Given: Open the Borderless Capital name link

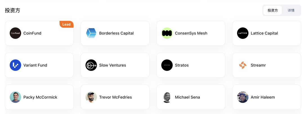Looking at the screenshot, I should tap(116, 33).
